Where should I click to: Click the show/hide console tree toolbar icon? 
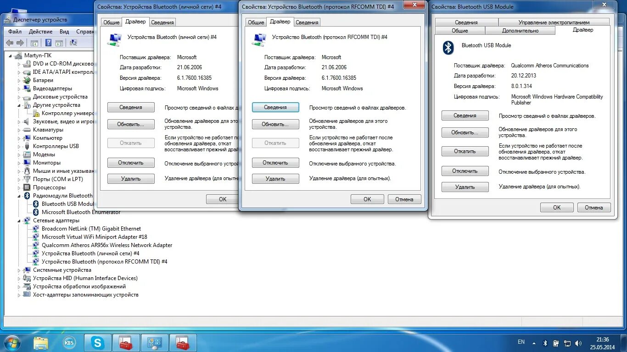click(x=34, y=43)
